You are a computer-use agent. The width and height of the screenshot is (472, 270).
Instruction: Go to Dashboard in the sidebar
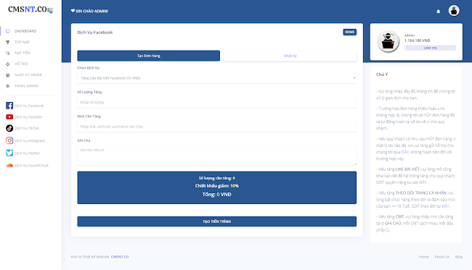pos(21,31)
